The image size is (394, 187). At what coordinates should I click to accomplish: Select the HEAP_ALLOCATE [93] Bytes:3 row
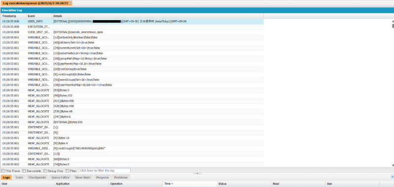(132, 90)
